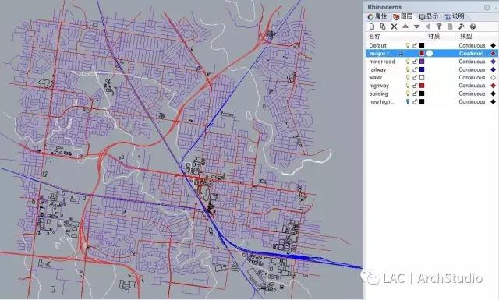499x300 pixels.
Task: Open panel options gear beside Rhinoceros title
Action: click(x=487, y=7)
